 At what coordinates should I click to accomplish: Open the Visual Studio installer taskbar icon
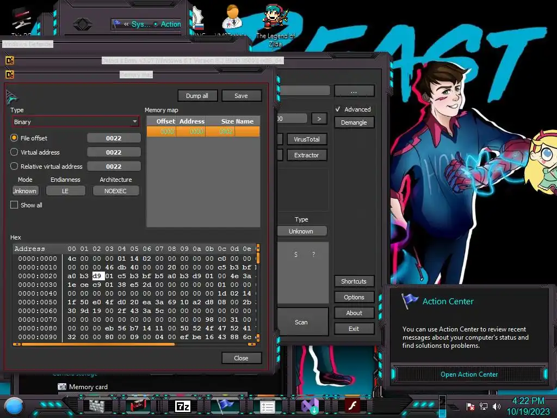click(310, 406)
